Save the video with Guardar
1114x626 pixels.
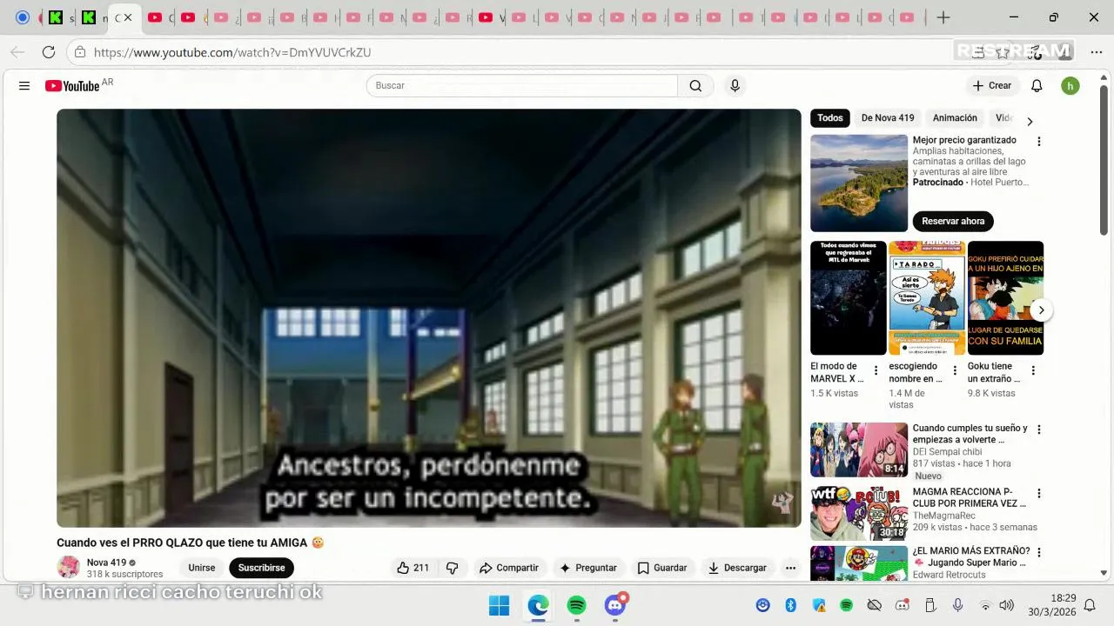click(x=662, y=568)
